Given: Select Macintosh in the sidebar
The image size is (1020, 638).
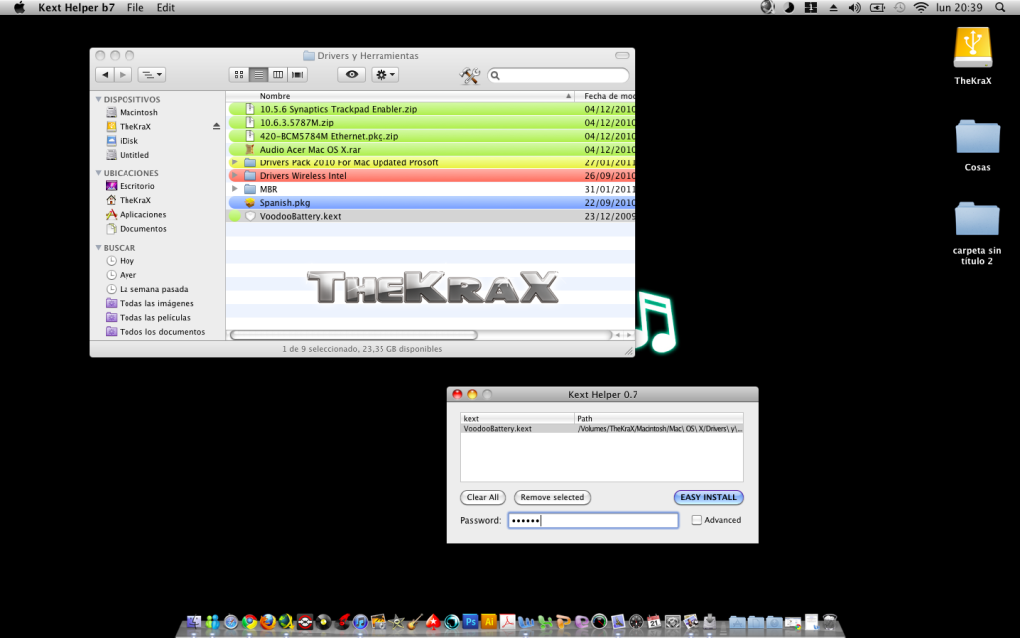Looking at the screenshot, I should coord(138,112).
